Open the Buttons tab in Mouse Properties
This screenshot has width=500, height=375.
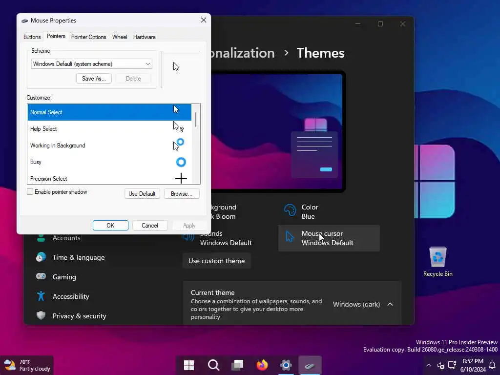point(32,37)
